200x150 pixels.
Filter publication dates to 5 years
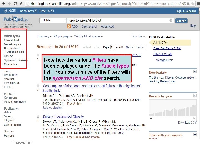[8, 116]
